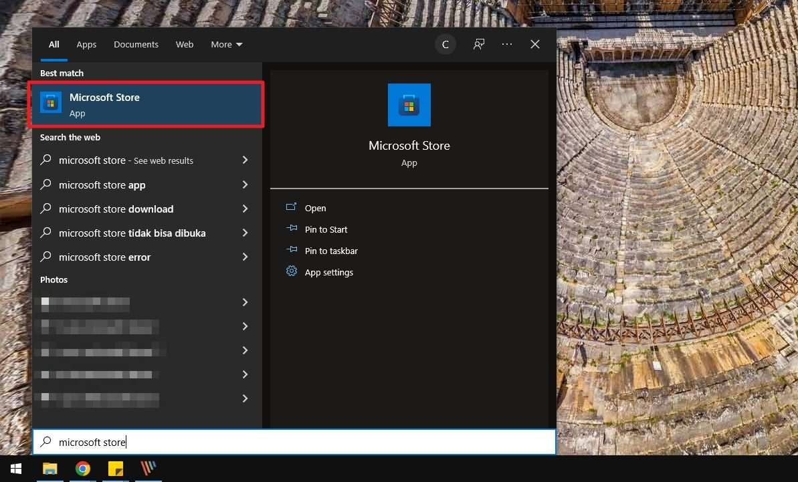
Task: Open Sticky Notes from the taskbar
Action: coord(115,469)
